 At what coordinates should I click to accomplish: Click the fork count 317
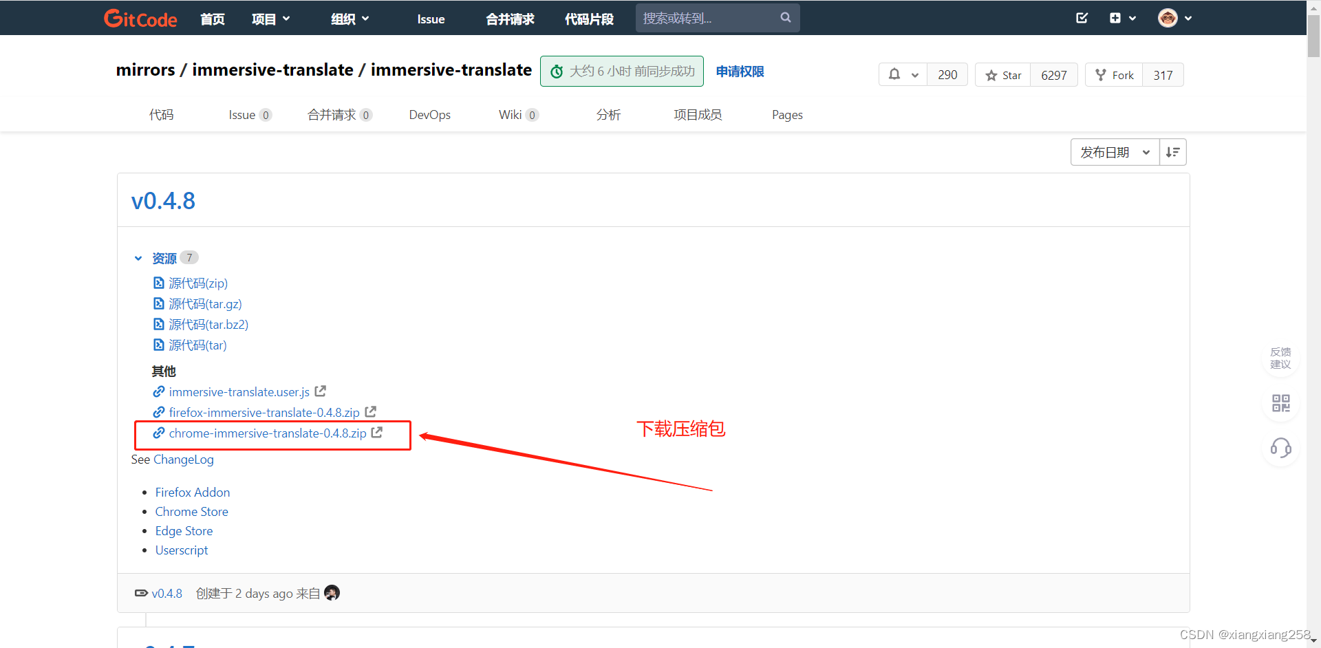click(1163, 75)
